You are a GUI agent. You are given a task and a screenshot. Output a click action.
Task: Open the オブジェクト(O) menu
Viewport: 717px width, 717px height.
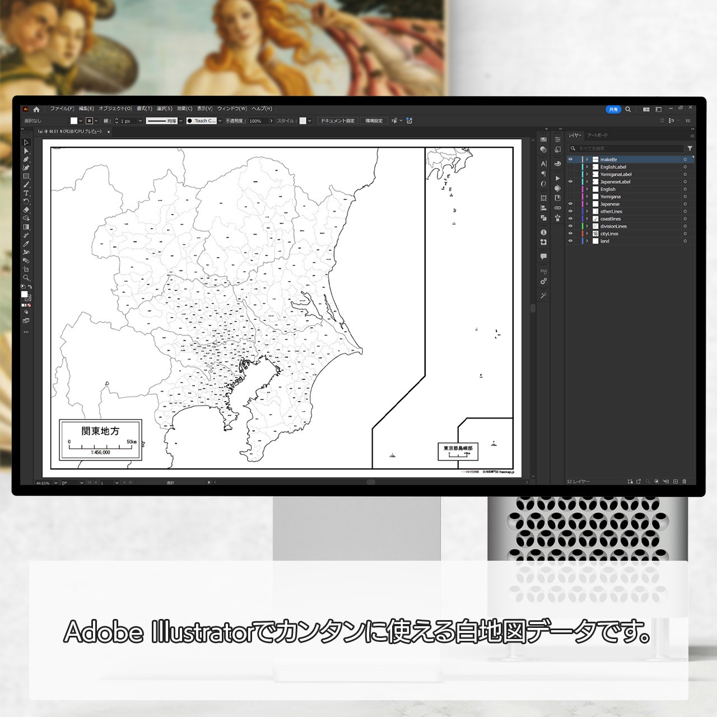(x=115, y=109)
